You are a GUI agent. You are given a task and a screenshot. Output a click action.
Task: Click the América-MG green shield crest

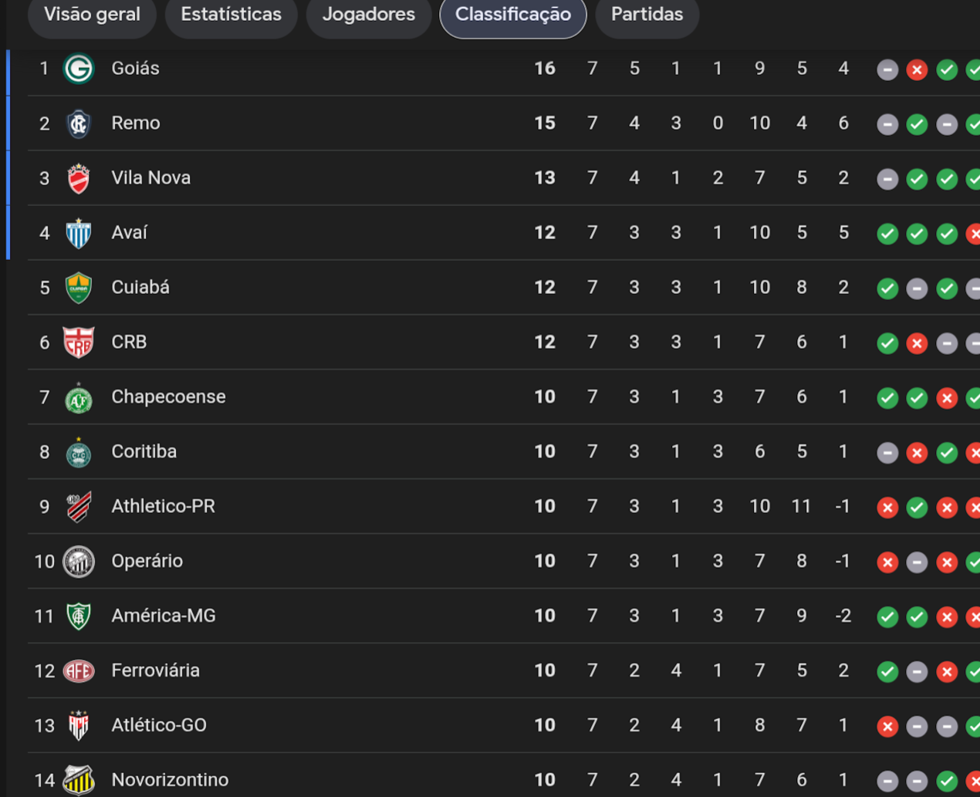tap(78, 616)
